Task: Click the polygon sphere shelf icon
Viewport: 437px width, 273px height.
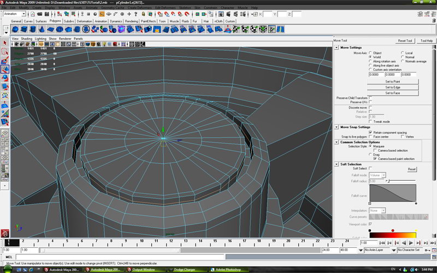Action: point(16,29)
